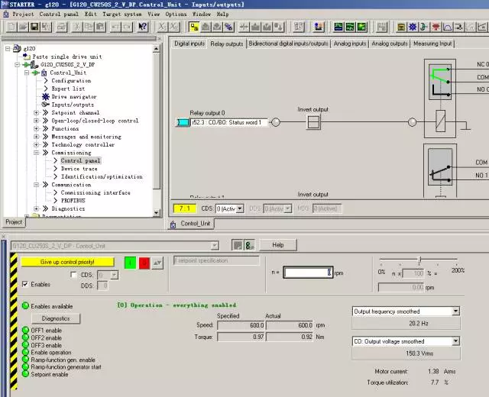The image size is (489, 397).
Task: Click Give up control priority button
Action: [67, 262]
